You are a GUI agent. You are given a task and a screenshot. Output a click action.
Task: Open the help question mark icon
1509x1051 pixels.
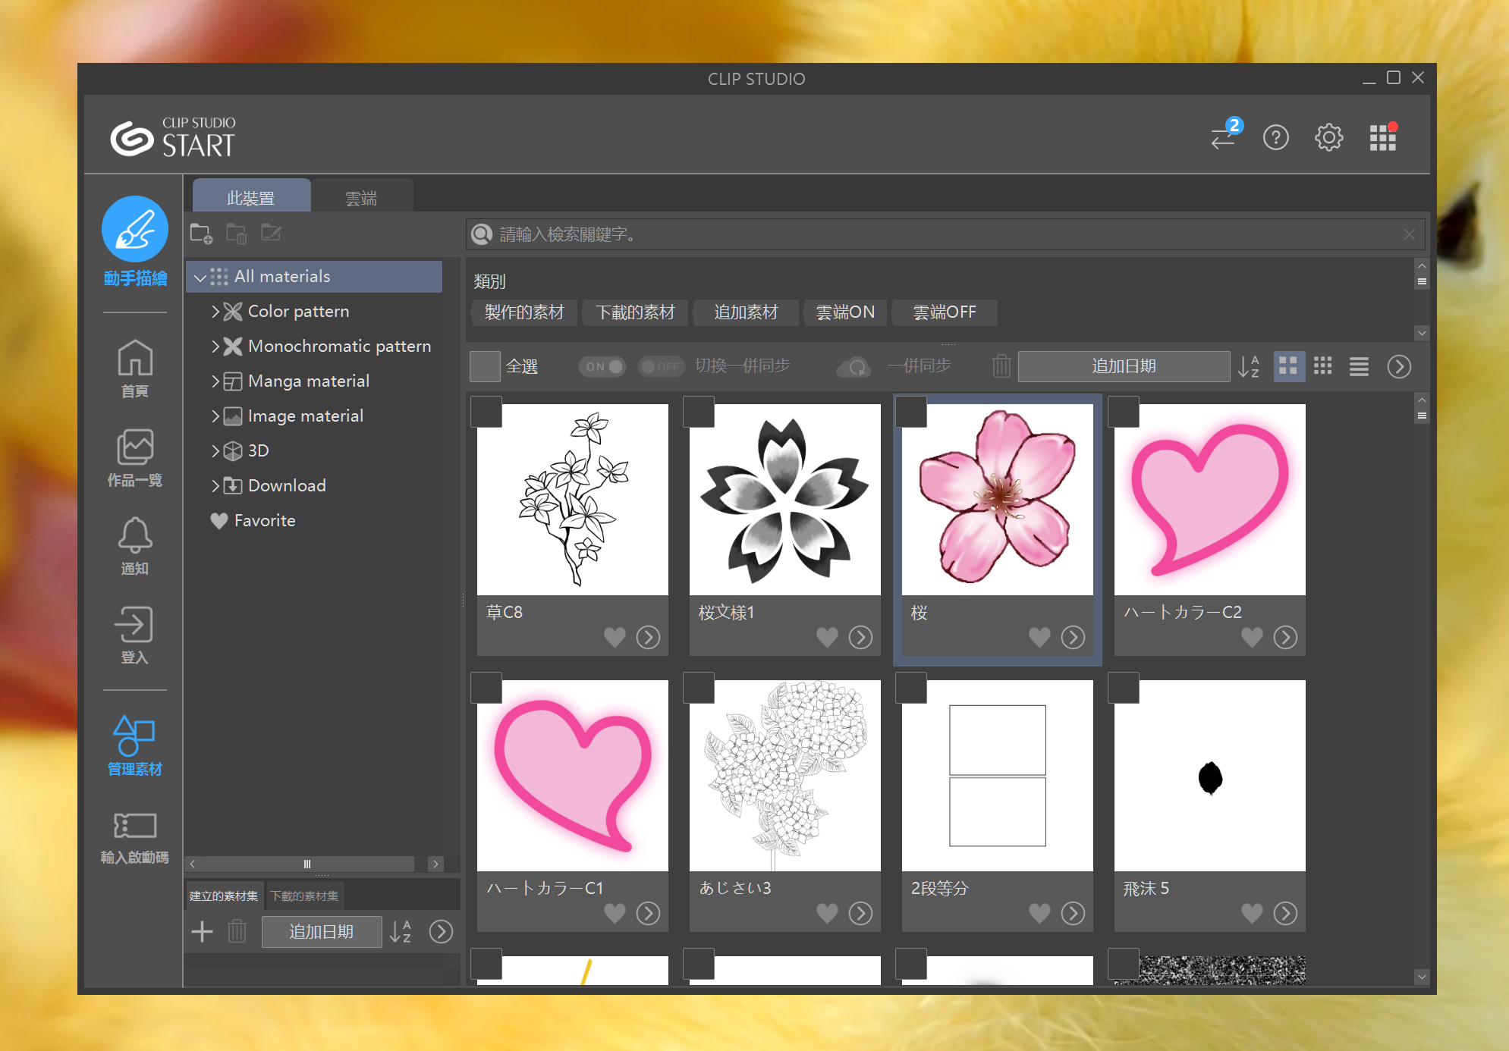click(x=1276, y=137)
